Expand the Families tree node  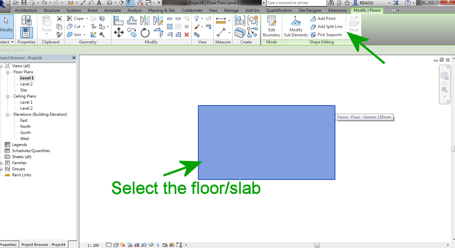(2, 163)
